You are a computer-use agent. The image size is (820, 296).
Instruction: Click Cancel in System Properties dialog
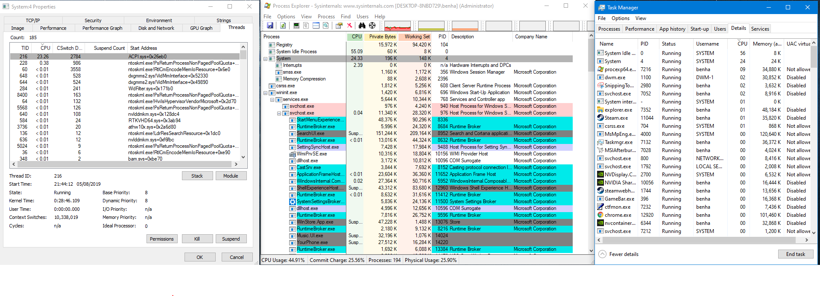[237, 257]
